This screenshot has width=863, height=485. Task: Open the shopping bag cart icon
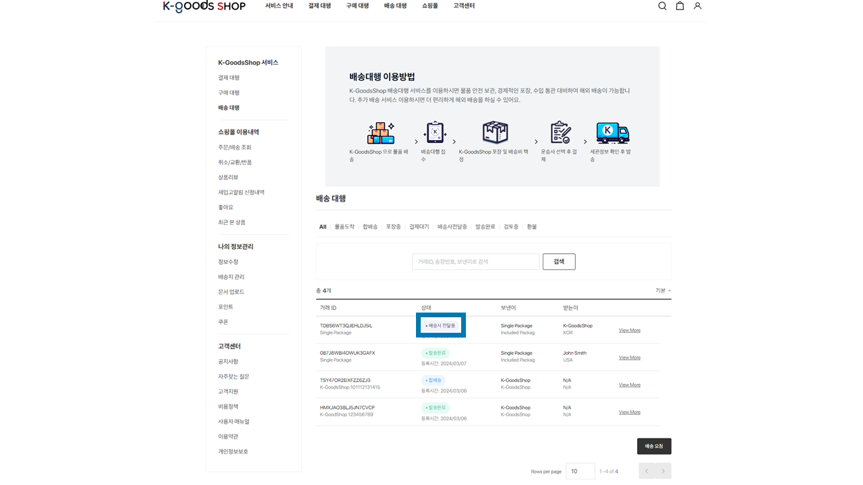(680, 6)
